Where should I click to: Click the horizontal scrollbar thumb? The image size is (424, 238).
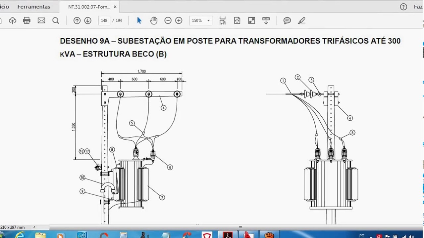pyautogui.click(x=240, y=227)
